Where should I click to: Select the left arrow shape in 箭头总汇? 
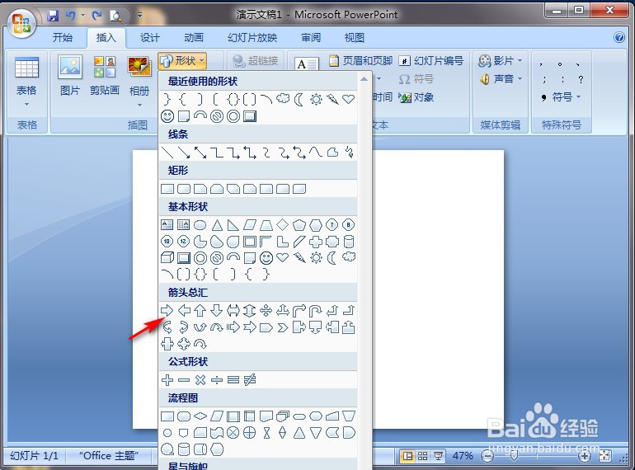click(x=184, y=311)
